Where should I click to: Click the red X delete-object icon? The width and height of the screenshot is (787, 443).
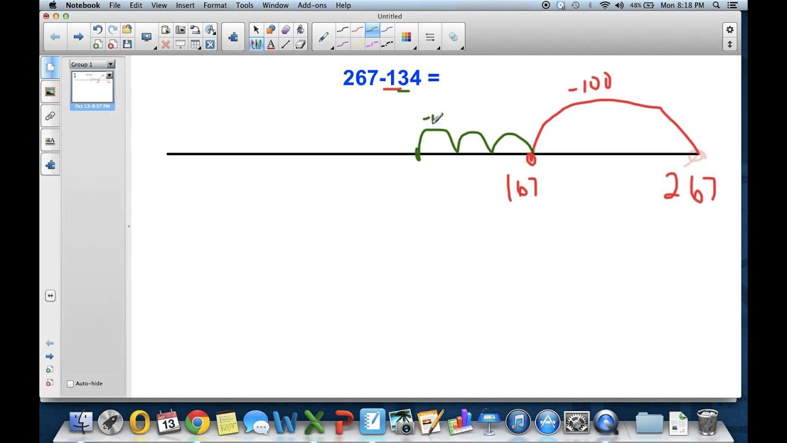[x=165, y=44]
